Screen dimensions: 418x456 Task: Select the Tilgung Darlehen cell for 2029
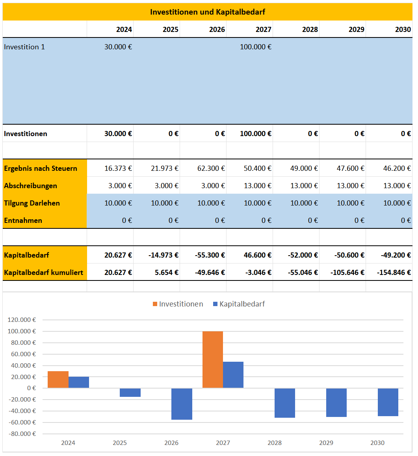[x=342, y=203]
